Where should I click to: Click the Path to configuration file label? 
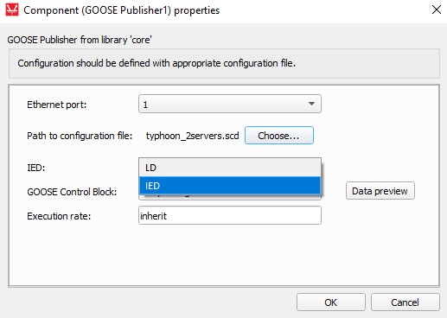(x=80, y=136)
